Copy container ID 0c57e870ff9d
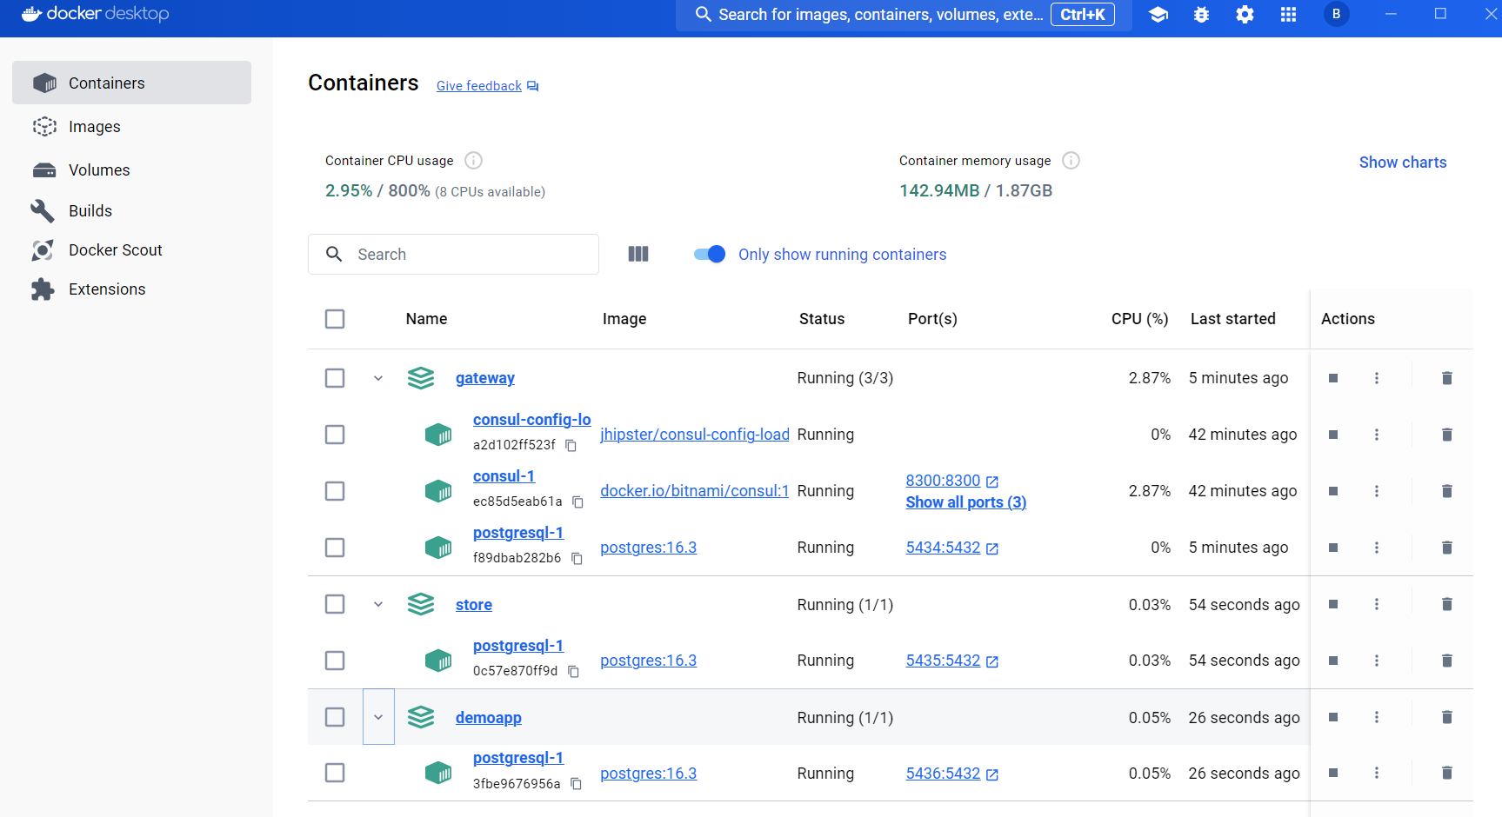 click(573, 671)
